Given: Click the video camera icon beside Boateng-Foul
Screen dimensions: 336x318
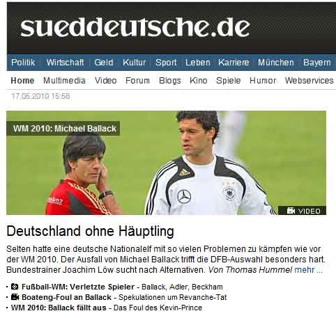Looking at the screenshot, I should tap(15, 297).
